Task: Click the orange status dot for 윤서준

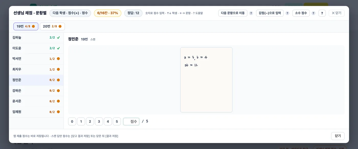Action: point(58,101)
